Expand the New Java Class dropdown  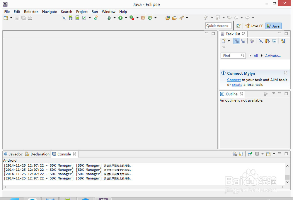156,18
